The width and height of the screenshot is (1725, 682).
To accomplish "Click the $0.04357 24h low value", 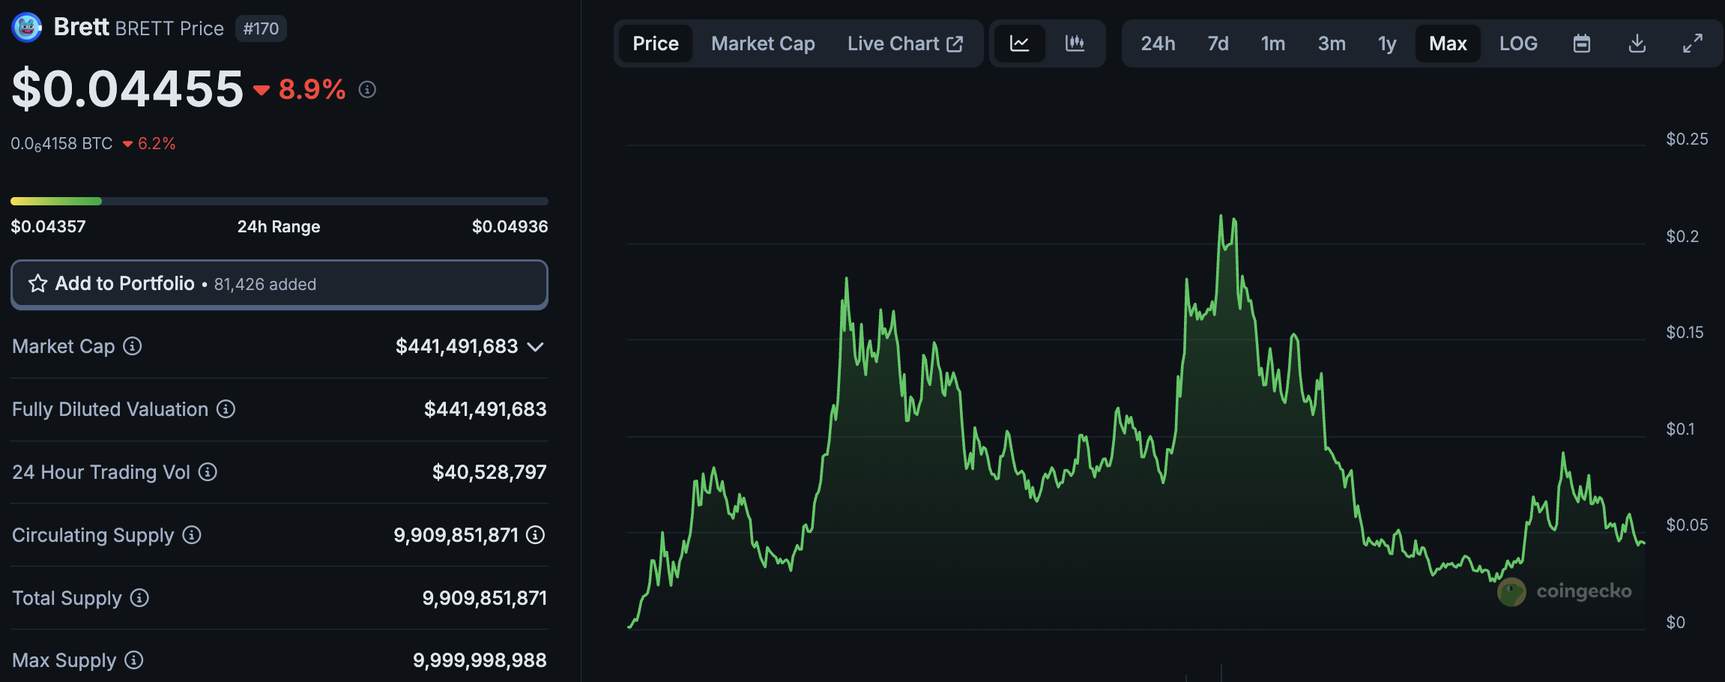I will click(48, 226).
